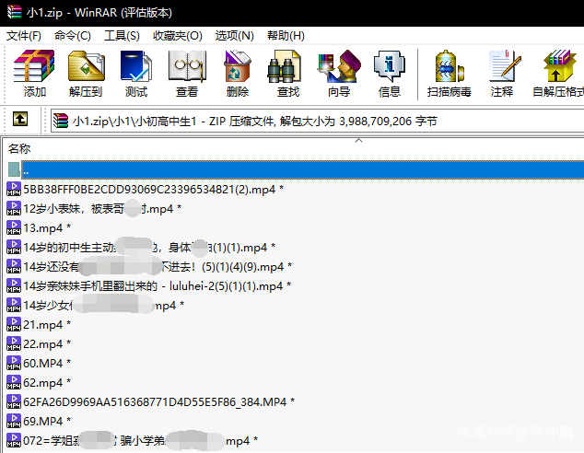The height and width of the screenshot is (453, 584).
Task: Go up one folder level via arrow button
Action: click(x=20, y=120)
